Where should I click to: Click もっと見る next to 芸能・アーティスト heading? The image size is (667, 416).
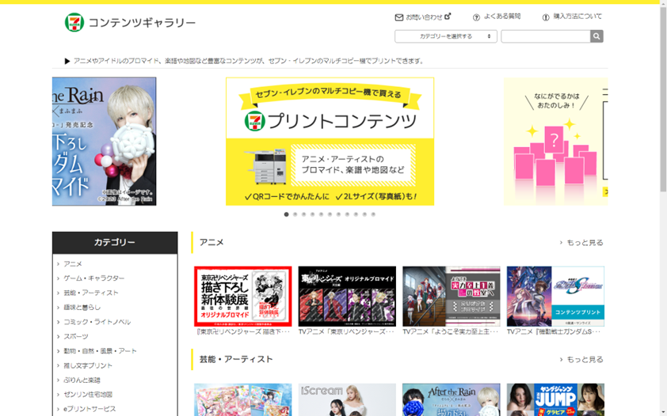pos(581,359)
